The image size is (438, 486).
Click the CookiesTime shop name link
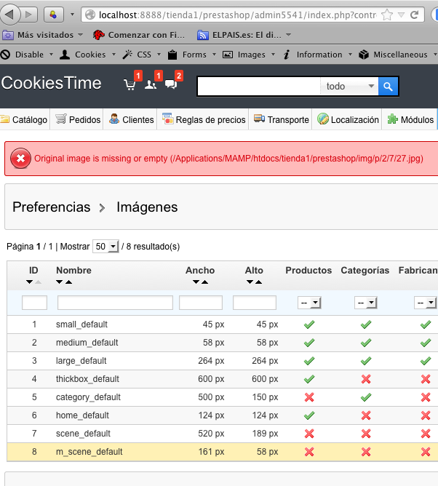pyautogui.click(x=52, y=83)
